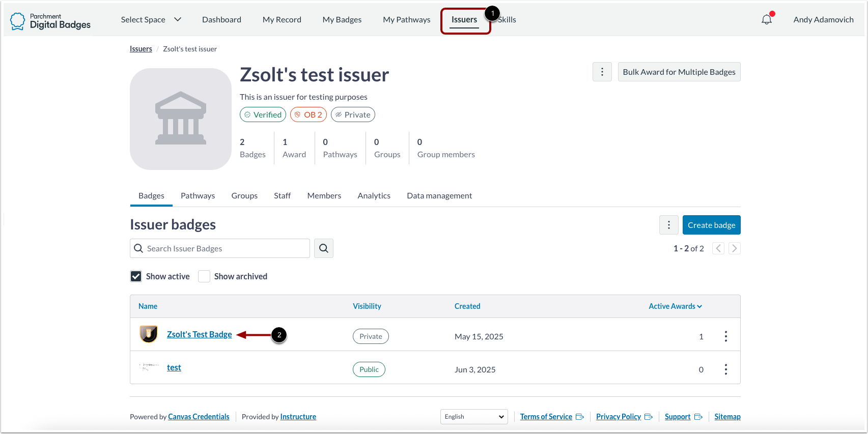Click Zsolt's Test Badge image icon
The width and height of the screenshot is (868, 434).
tap(149, 334)
